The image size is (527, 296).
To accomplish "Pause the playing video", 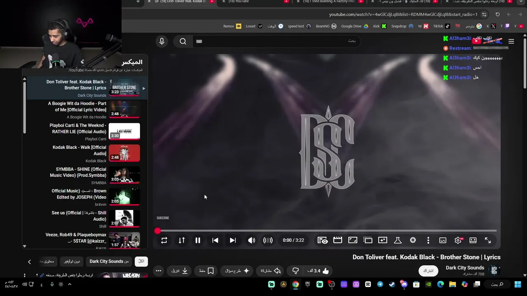I will click(198, 240).
